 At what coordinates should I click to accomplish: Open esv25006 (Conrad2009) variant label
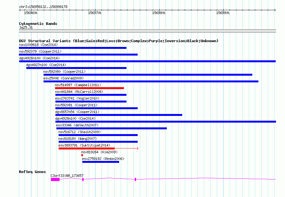(x=63, y=78)
